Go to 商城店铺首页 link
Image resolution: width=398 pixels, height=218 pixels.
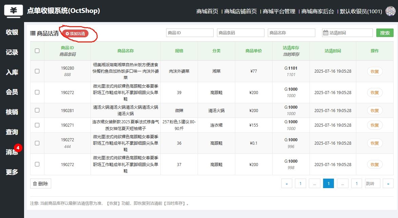[x=240, y=12]
